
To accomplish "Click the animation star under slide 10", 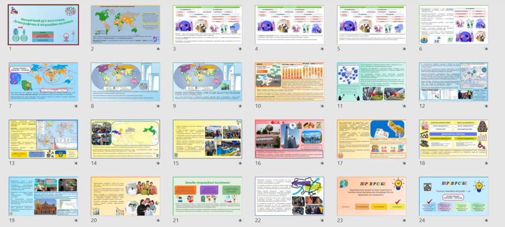I will 322,106.
